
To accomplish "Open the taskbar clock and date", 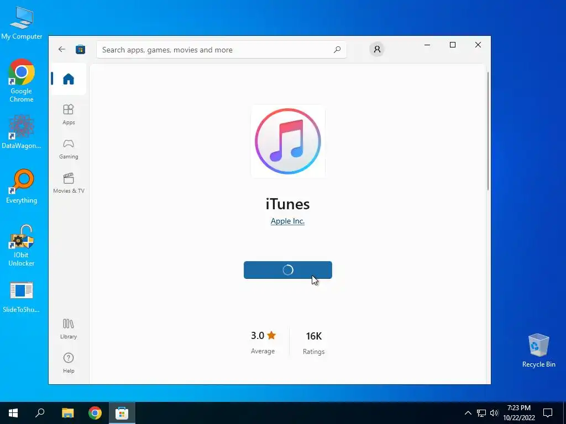I will point(519,413).
